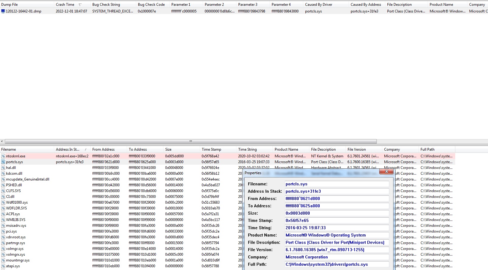Click the hal.dll file icon

click(x=3, y=168)
